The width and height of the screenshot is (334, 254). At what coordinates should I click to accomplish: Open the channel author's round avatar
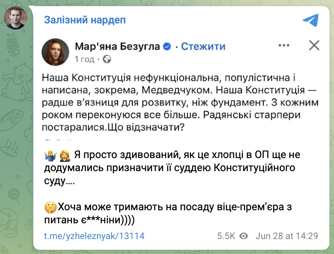click(15, 18)
